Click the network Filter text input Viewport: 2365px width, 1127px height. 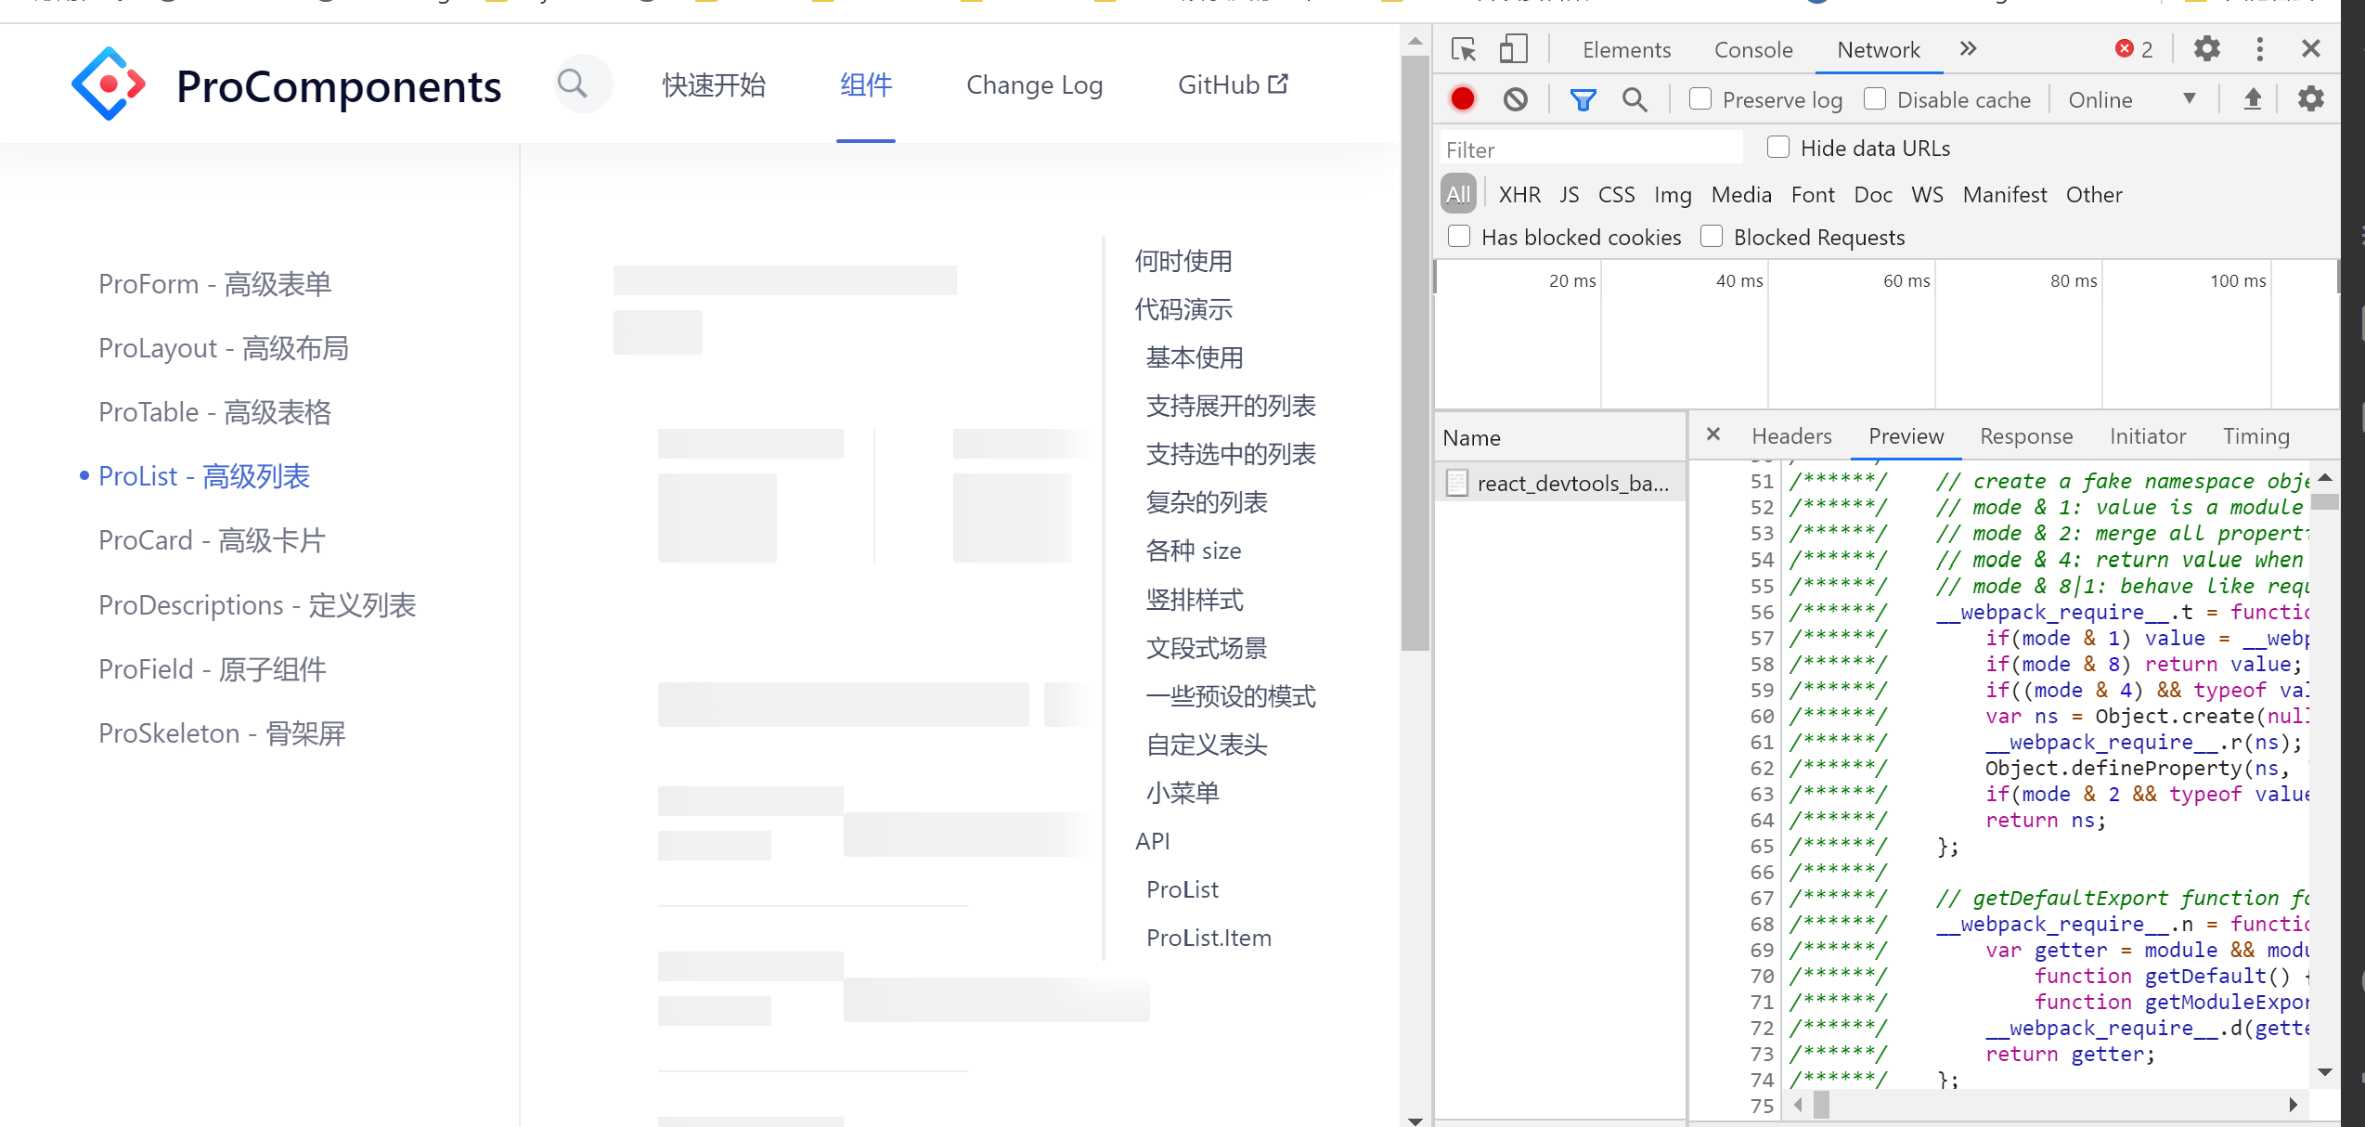point(1591,149)
